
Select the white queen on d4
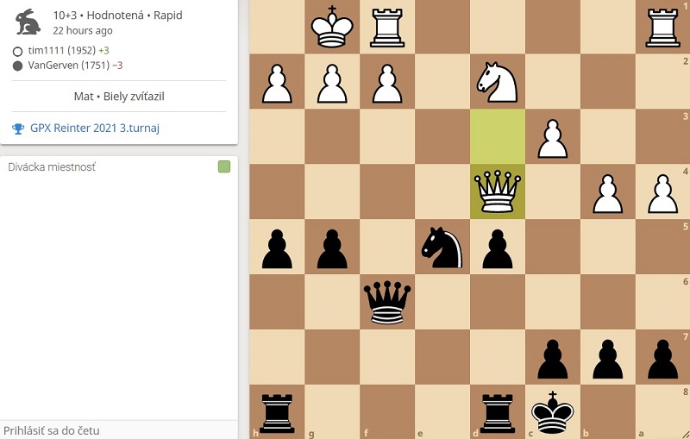(x=498, y=191)
